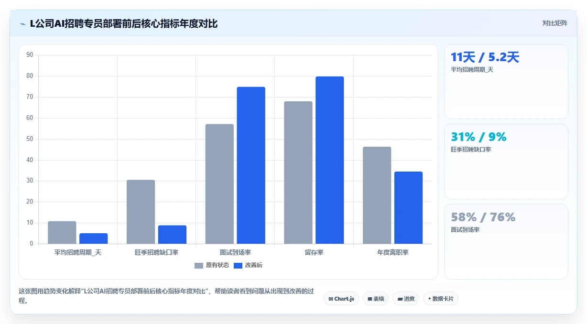Click the blue bar for 面试到场率
587x324 pixels.
click(x=251, y=165)
